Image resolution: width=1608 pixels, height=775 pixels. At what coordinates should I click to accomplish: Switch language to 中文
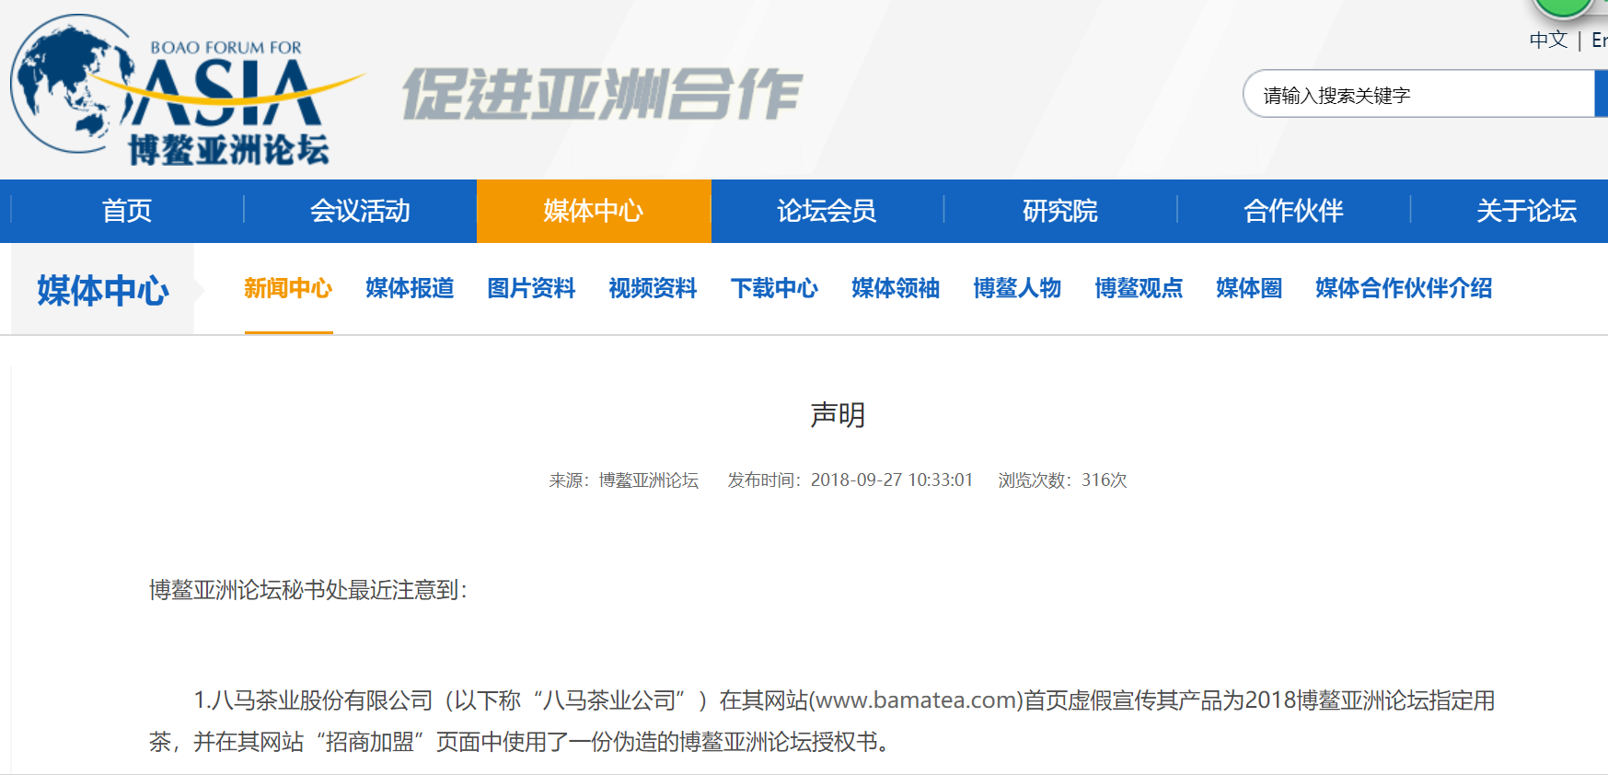point(1548,40)
